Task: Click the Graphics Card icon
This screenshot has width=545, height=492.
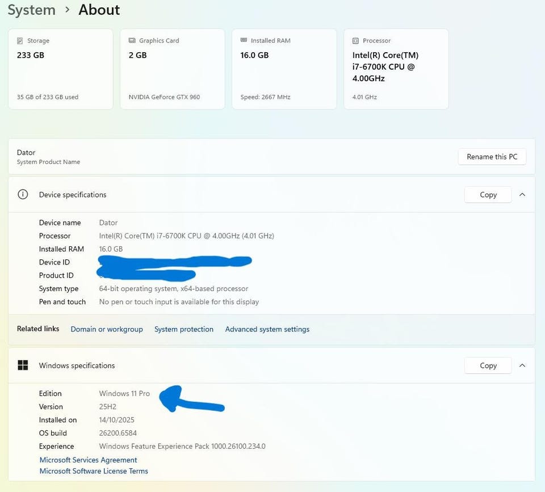Action: pos(132,41)
